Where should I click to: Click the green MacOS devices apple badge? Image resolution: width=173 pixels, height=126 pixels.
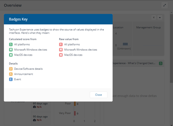point(11,55)
